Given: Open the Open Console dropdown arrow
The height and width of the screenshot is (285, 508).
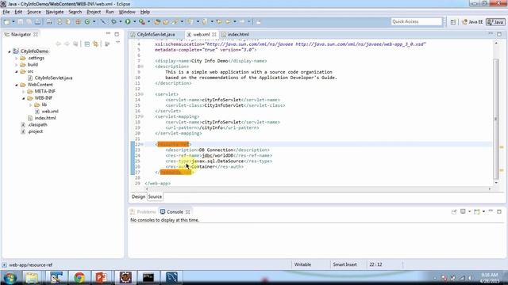Looking at the screenshot, I should point(483,211).
